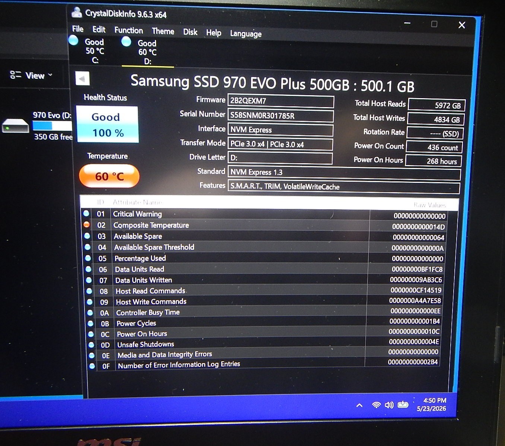
Task: Click the Total Host Reads value 5972 GB
Action: pos(436,105)
